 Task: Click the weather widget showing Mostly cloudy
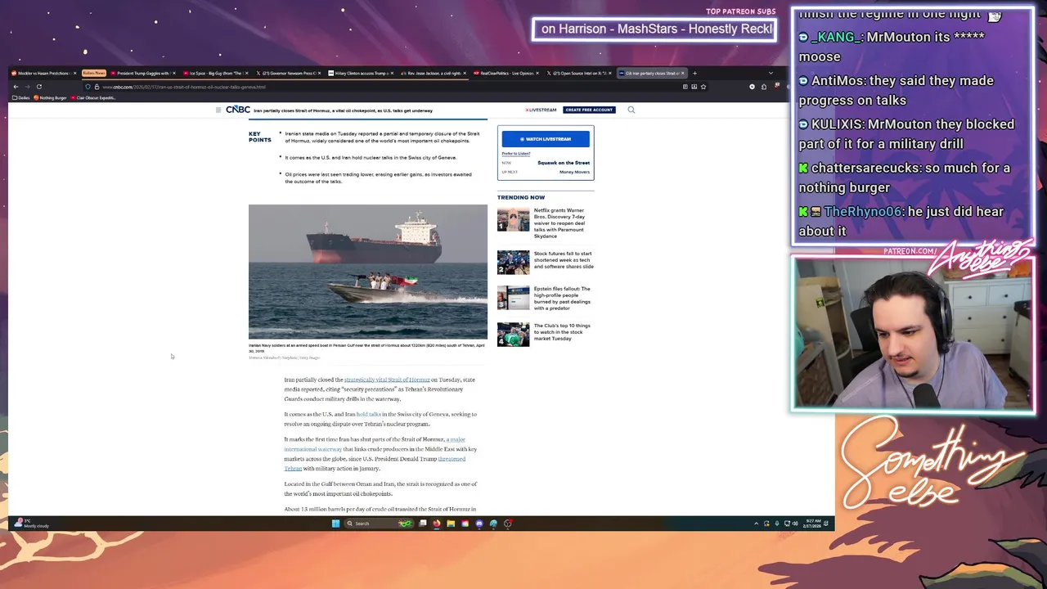click(x=33, y=524)
